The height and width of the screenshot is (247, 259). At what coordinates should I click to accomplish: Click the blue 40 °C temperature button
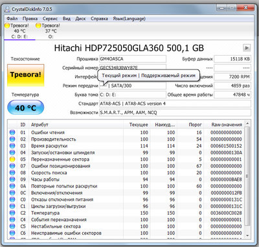(26, 108)
